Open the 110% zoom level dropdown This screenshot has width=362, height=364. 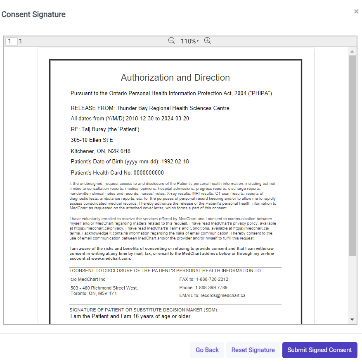coord(190,41)
